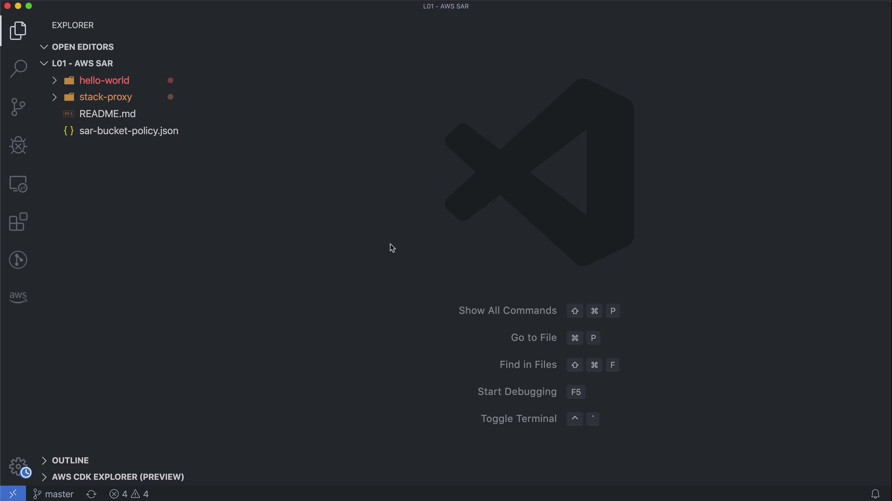Image resolution: width=892 pixels, height=501 pixels.
Task: Open the GitLens panel icon
Action: pyautogui.click(x=18, y=260)
